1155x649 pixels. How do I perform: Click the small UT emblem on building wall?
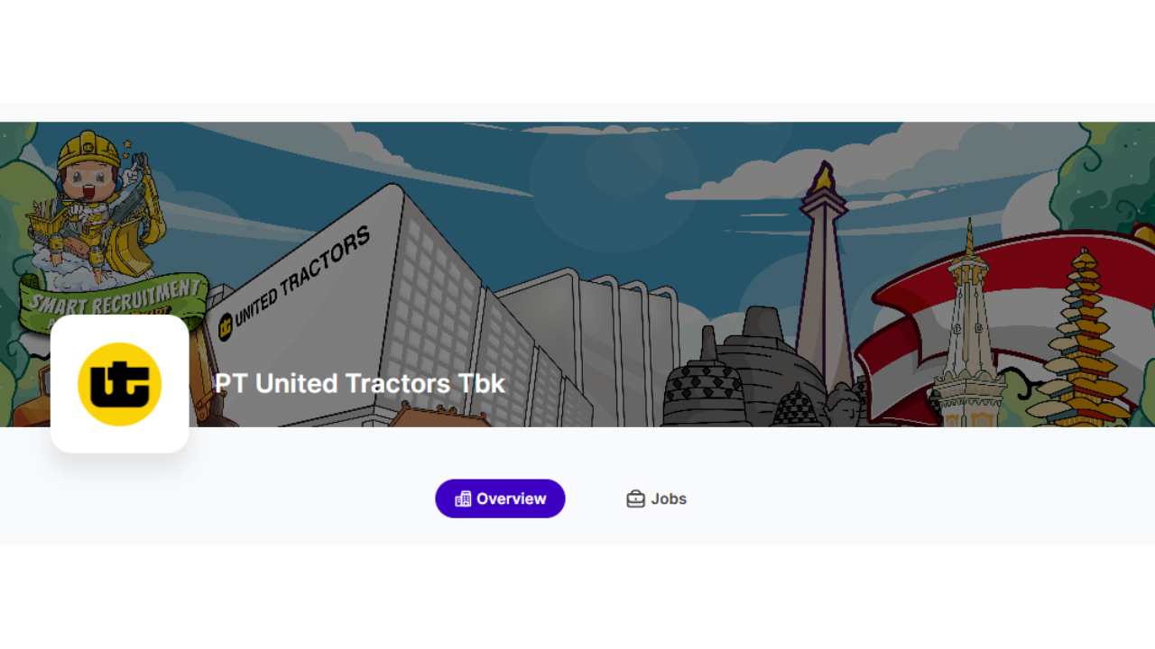click(225, 326)
